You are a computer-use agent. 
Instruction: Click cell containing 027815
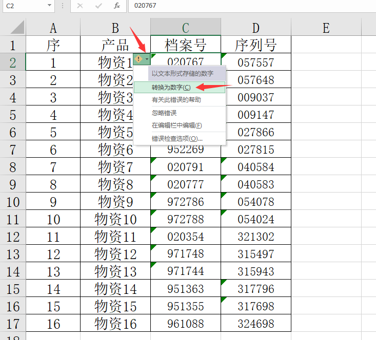(x=256, y=149)
